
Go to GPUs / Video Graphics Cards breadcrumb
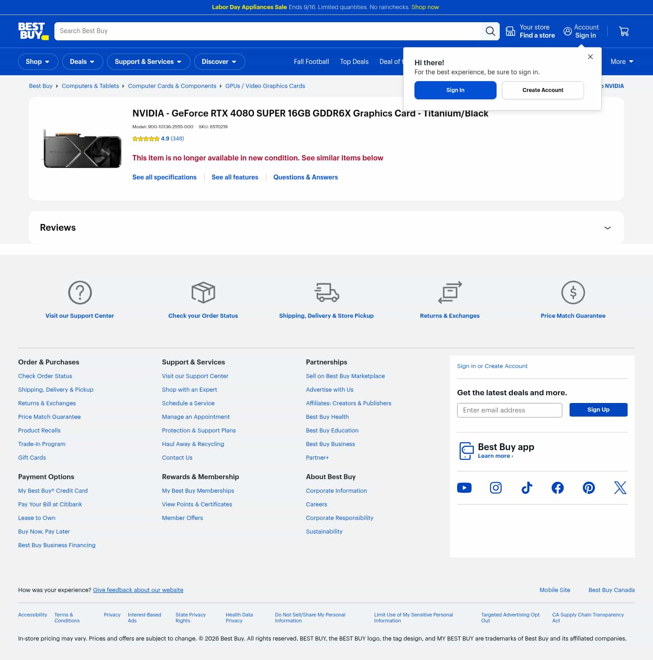265,86
